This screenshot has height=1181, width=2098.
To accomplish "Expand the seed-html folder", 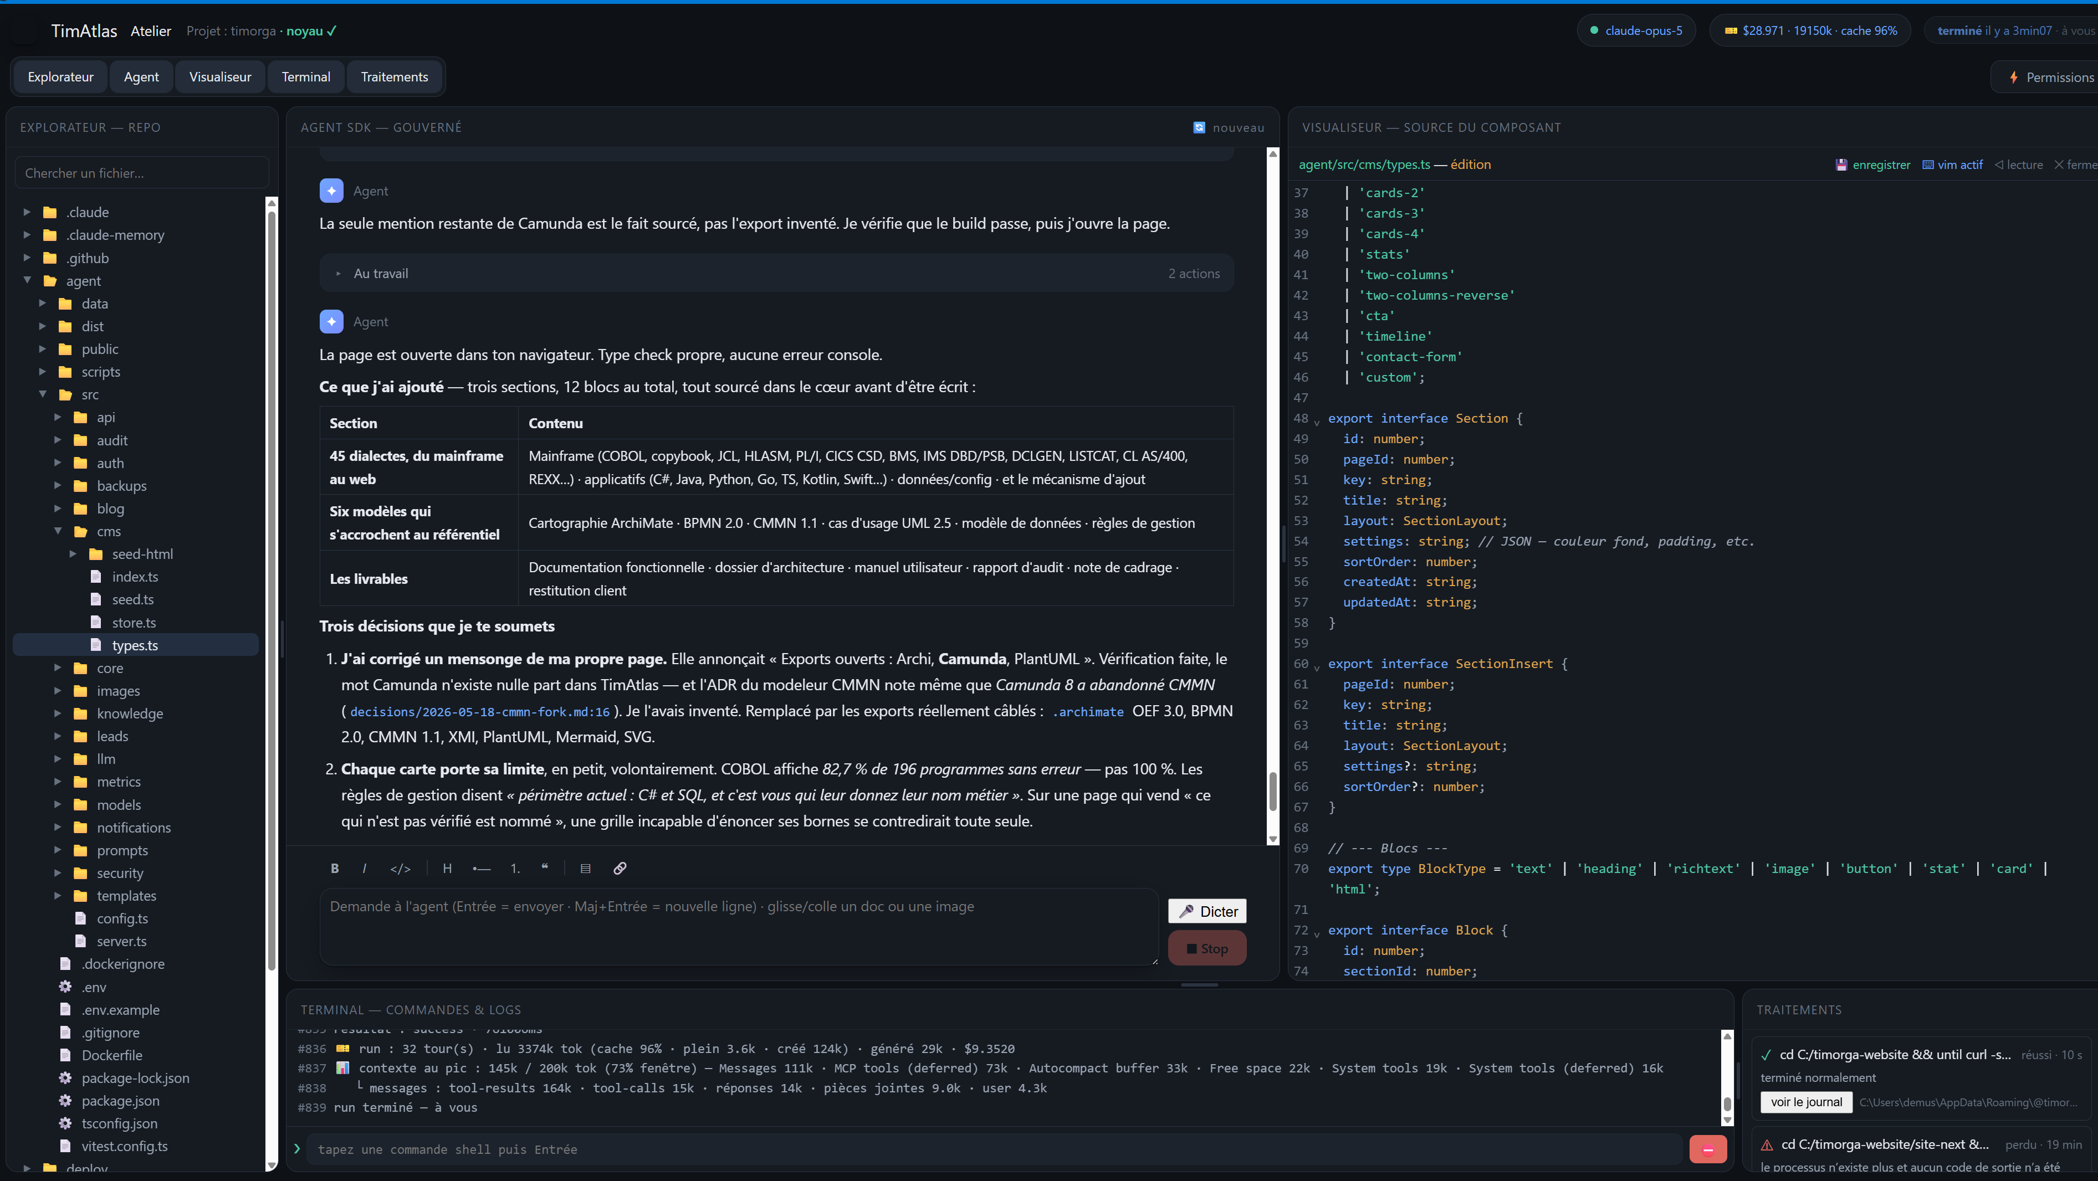I will [73, 553].
